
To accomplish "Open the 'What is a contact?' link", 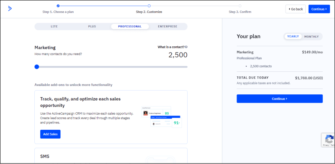I will 171,47.
